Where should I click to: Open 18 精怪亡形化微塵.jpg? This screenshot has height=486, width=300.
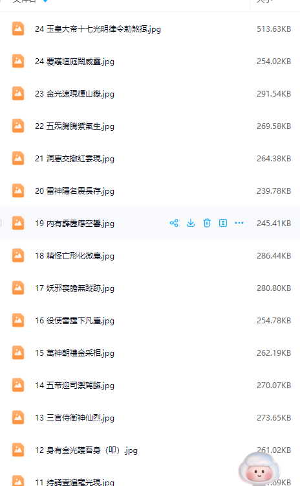pos(74,256)
